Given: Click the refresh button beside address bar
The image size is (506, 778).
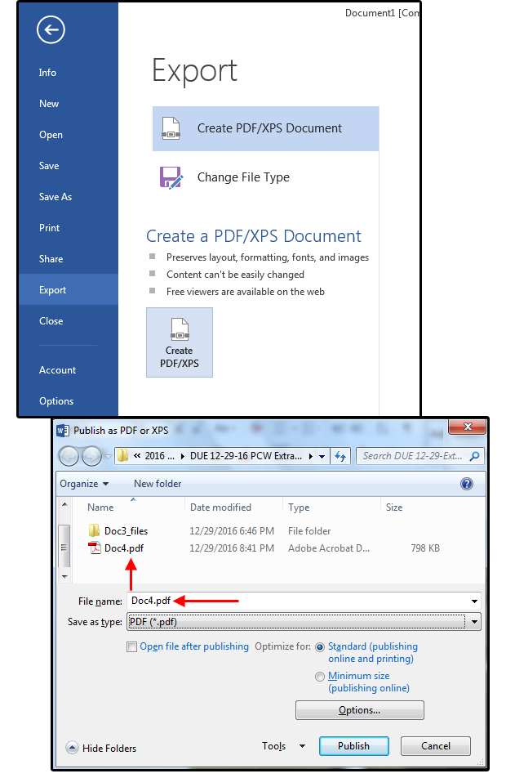Looking at the screenshot, I should 340,456.
